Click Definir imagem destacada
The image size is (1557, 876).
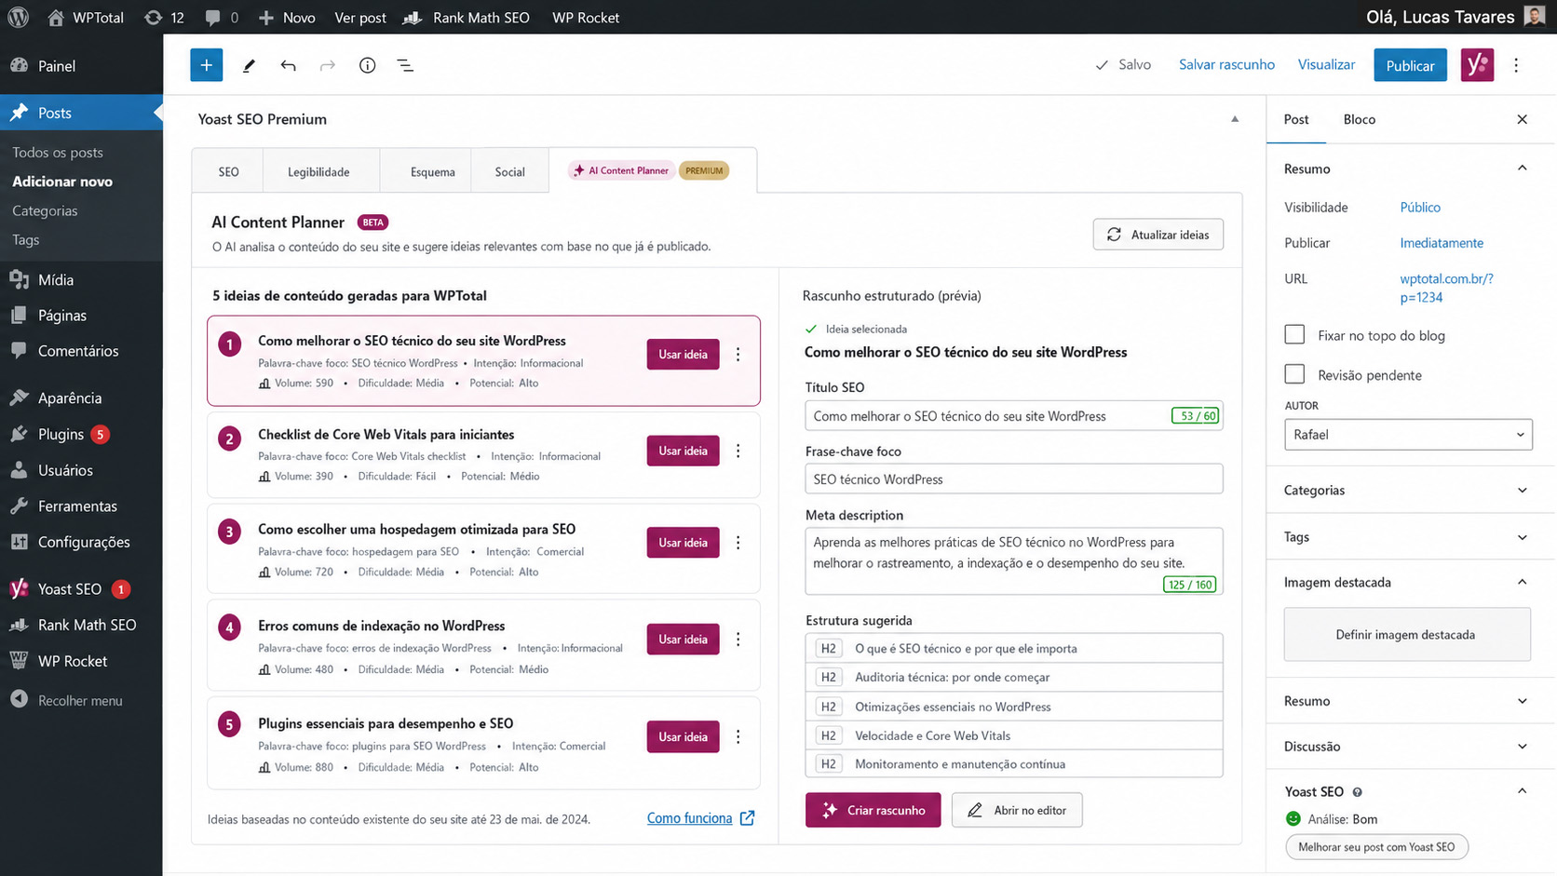pos(1406,635)
